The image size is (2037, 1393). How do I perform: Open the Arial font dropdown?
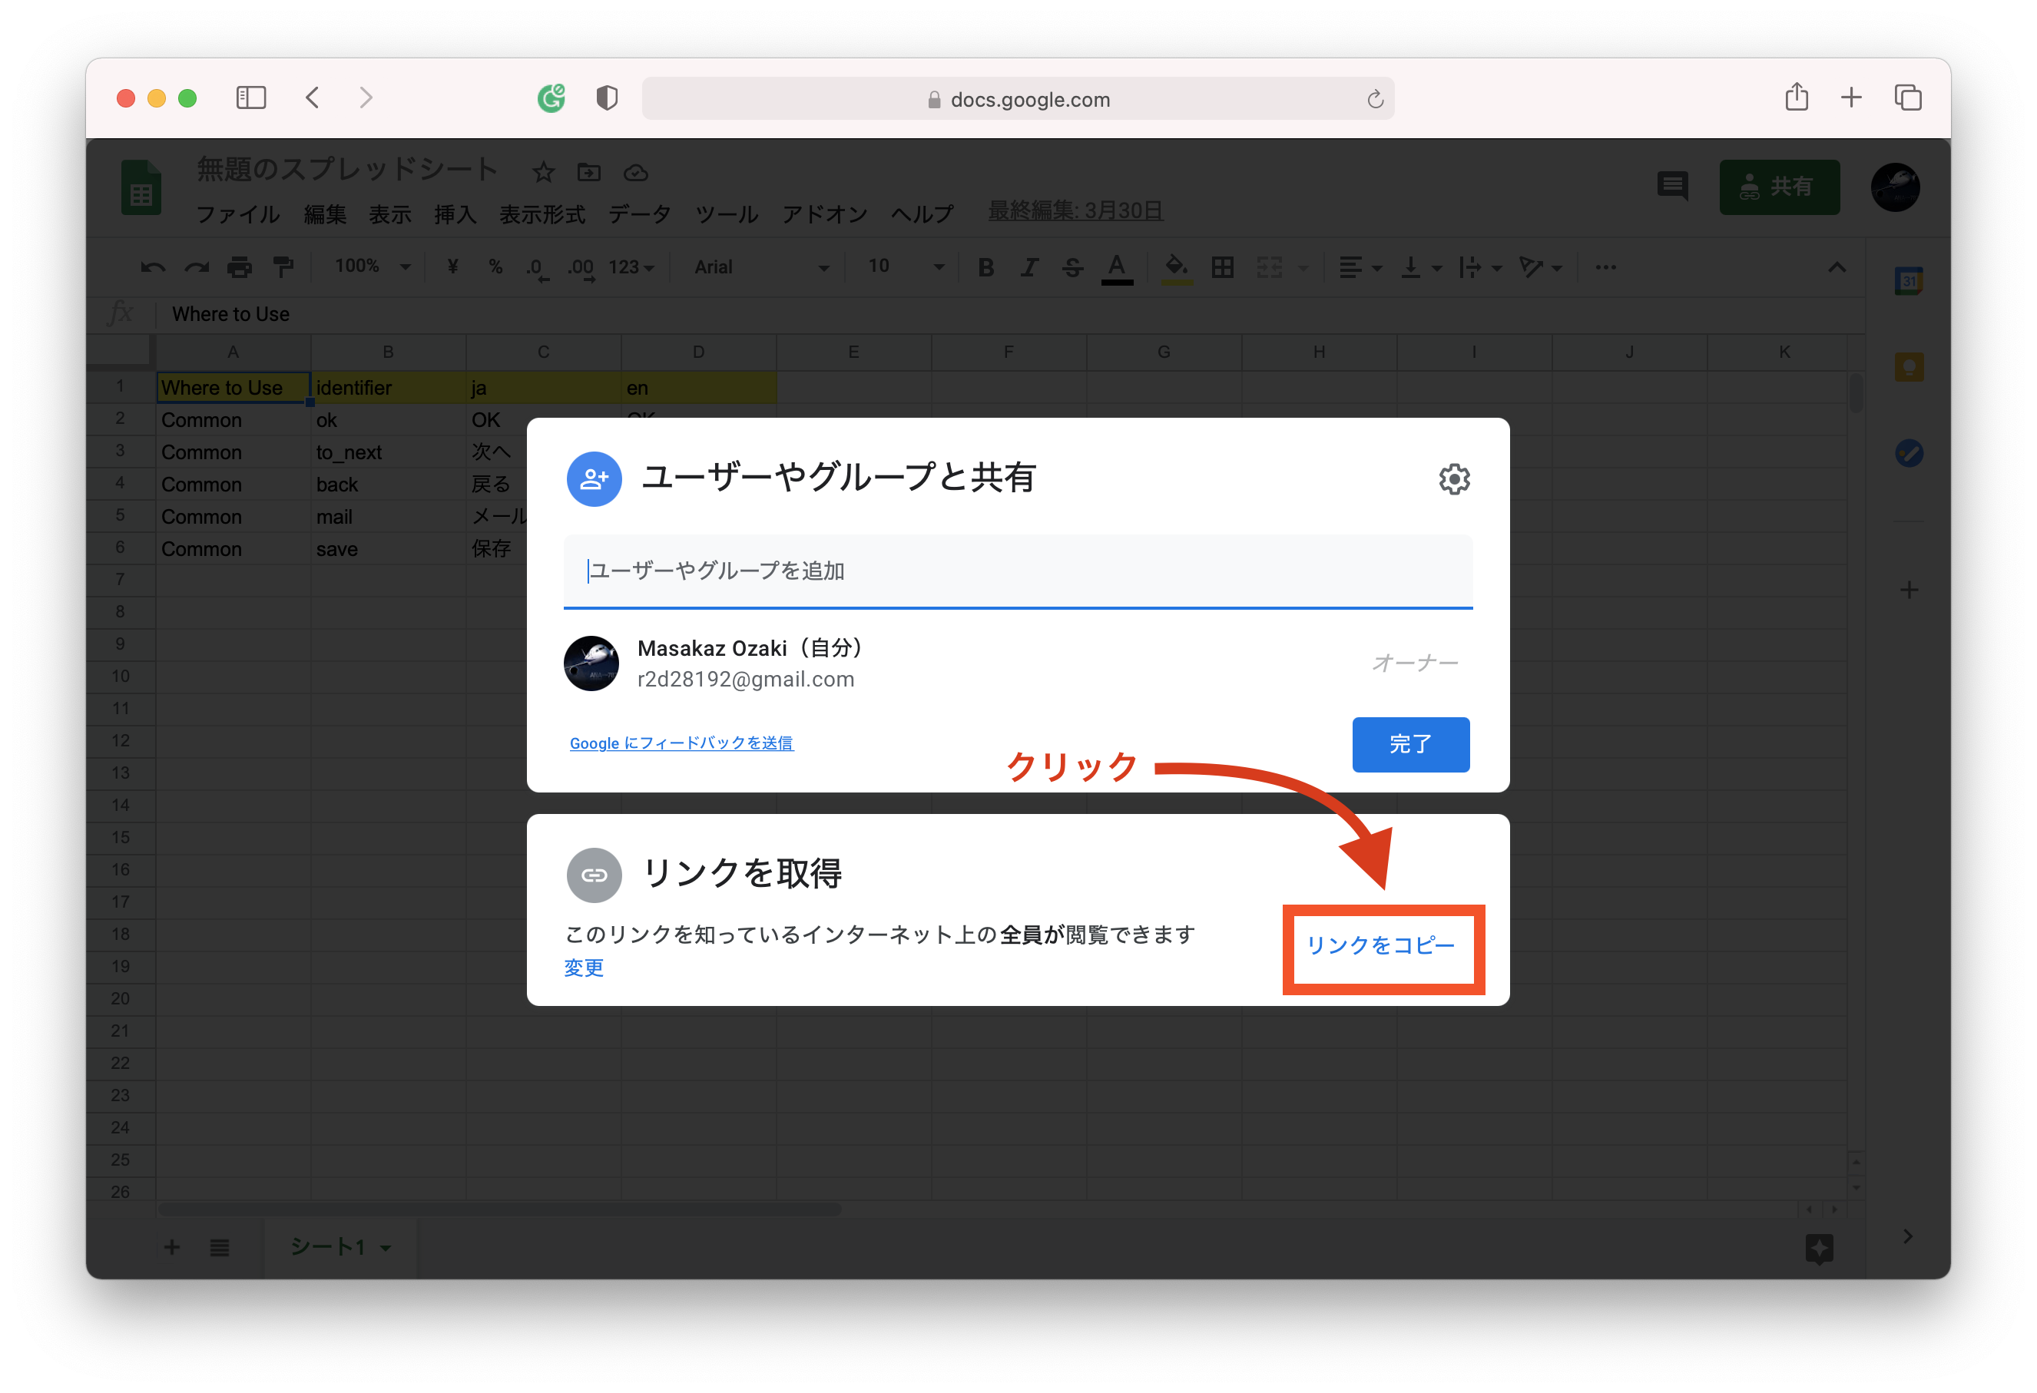pos(761,266)
